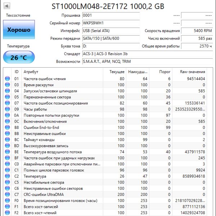This screenshot has height=216, width=216.
Task: Select the Запуски/остановки шпинделя attribute text
Action: click(50, 91)
